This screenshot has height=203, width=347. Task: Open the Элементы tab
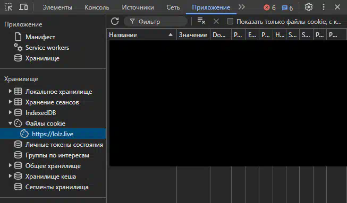coord(57,7)
